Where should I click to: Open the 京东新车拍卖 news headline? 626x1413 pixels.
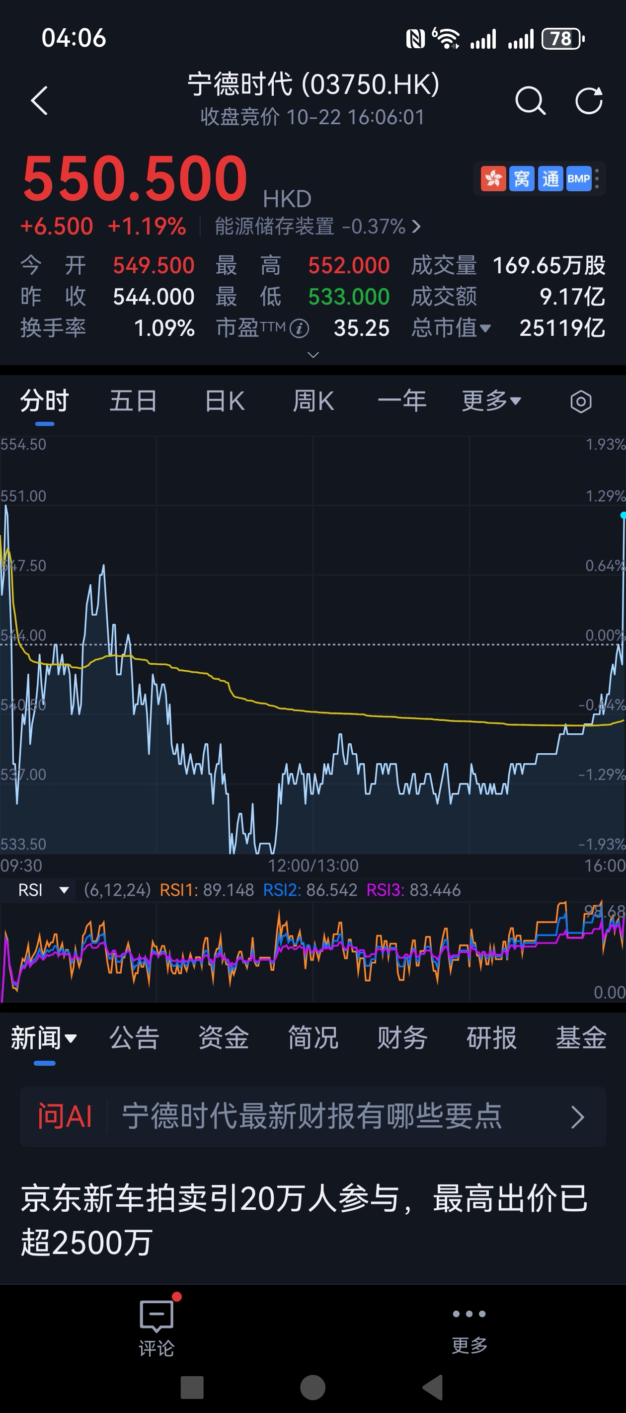click(305, 1220)
